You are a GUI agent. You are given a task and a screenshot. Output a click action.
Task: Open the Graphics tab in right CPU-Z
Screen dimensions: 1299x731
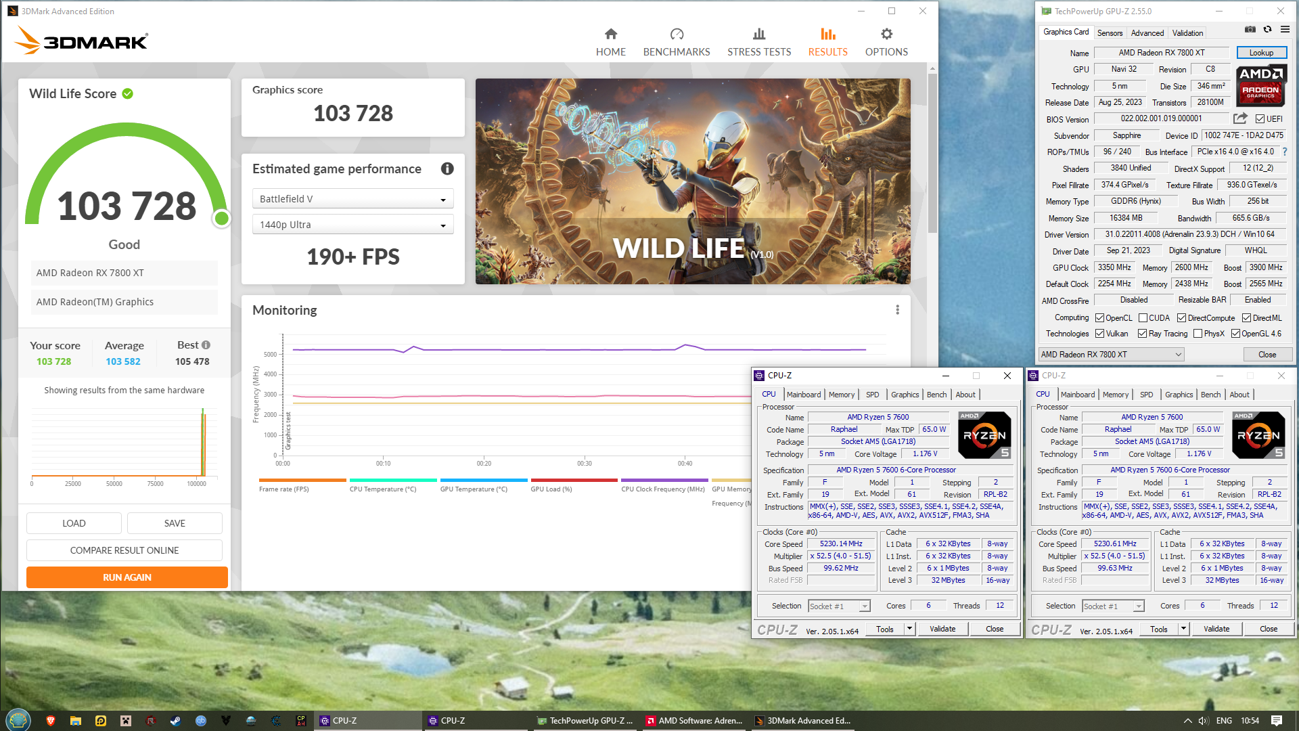point(1179,395)
